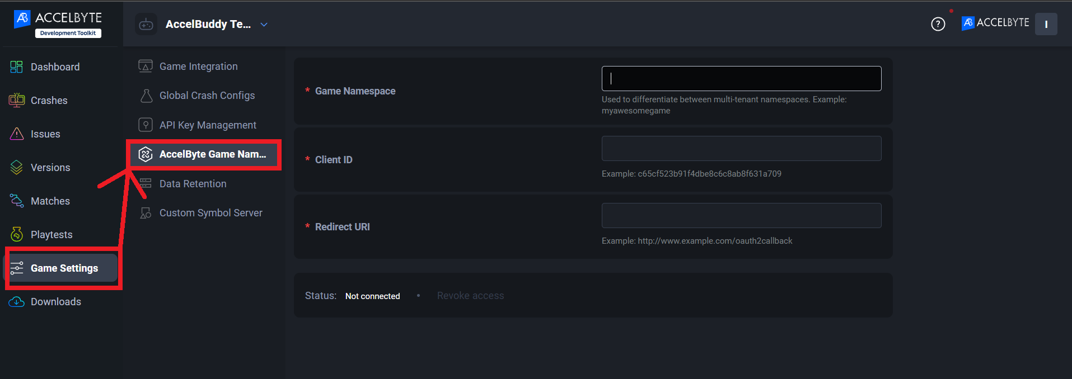Click the Game Settings sliders icon
1072x379 pixels.
17,268
